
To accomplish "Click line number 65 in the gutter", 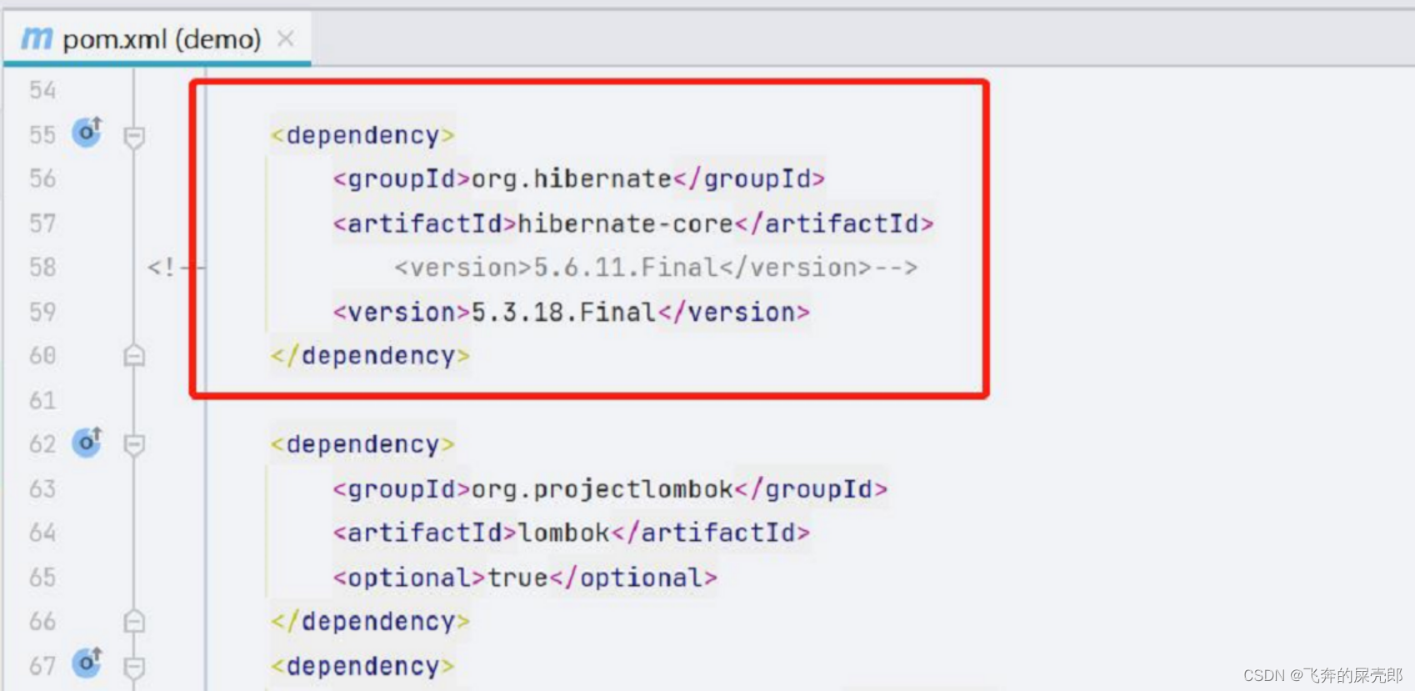I will tap(42, 577).
